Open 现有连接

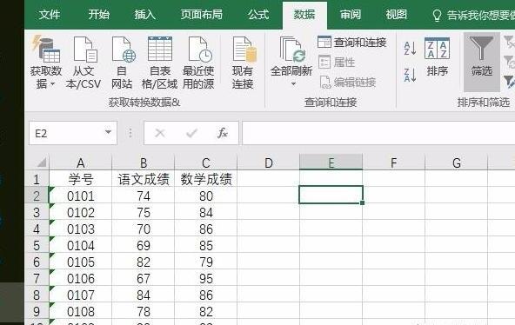pyautogui.click(x=243, y=63)
